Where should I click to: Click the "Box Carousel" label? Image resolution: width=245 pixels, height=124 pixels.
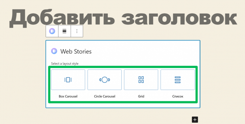(68, 96)
